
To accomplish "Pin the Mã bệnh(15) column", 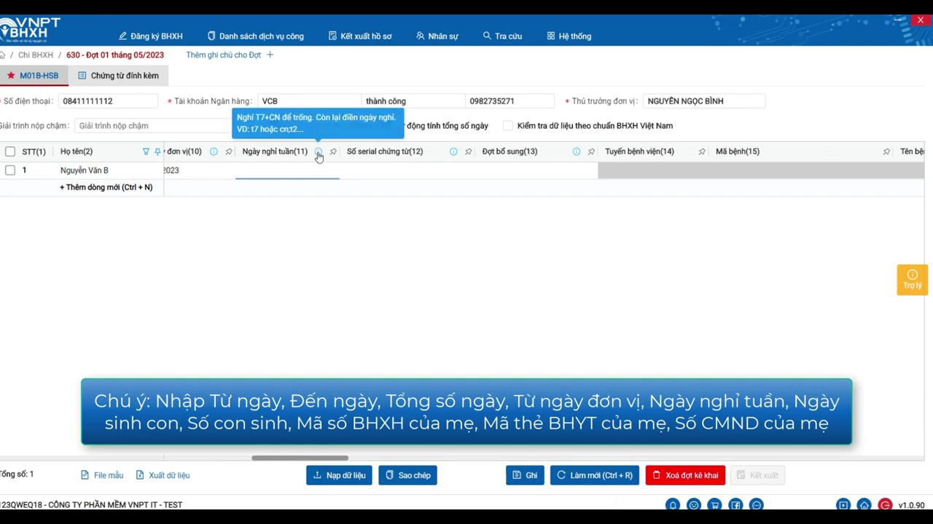I will click(886, 151).
